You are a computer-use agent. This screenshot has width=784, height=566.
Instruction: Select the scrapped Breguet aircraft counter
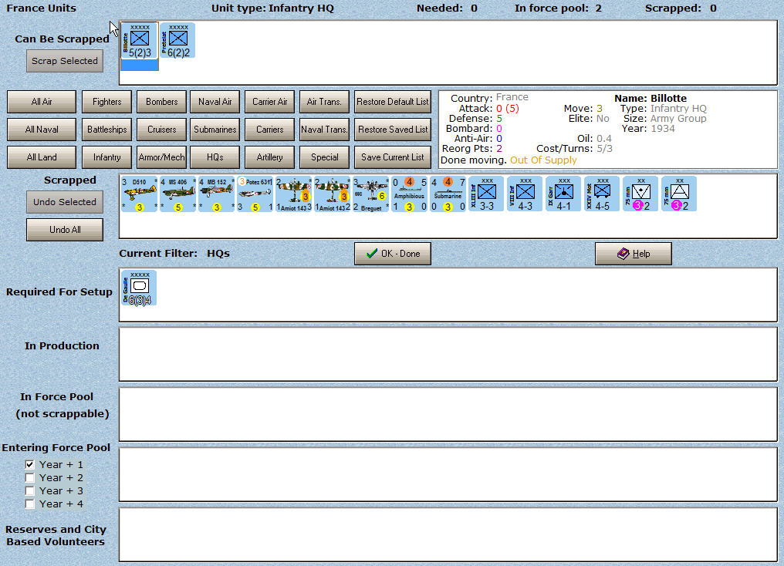pos(370,194)
